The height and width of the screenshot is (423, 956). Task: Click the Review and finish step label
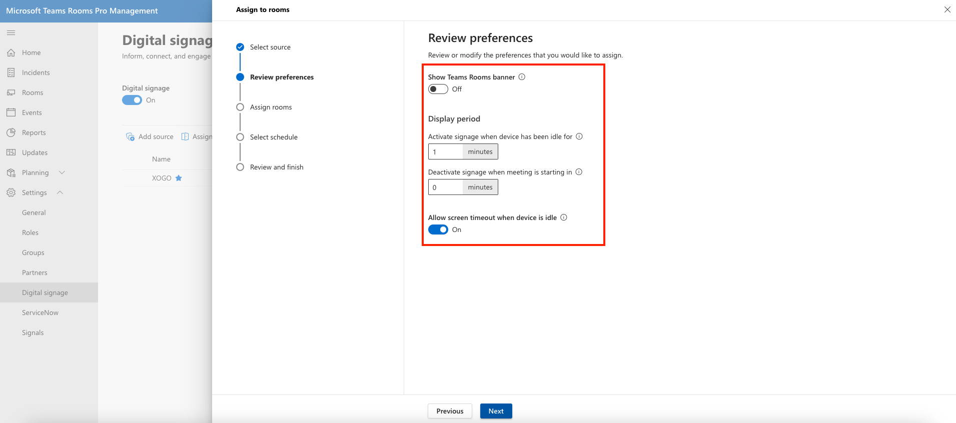277,167
